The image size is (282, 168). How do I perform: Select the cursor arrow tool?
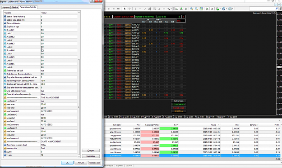[x=125, y=9]
